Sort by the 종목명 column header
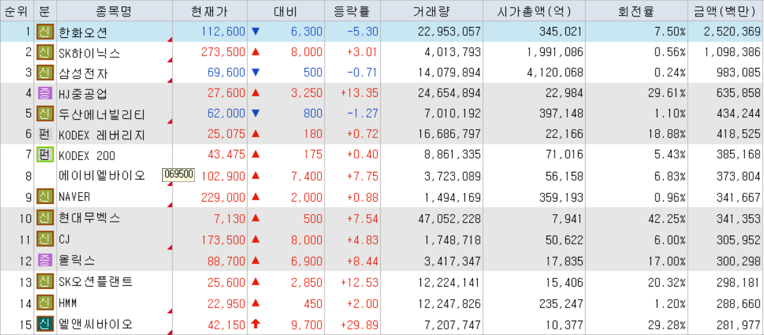764x335 pixels. point(114,11)
